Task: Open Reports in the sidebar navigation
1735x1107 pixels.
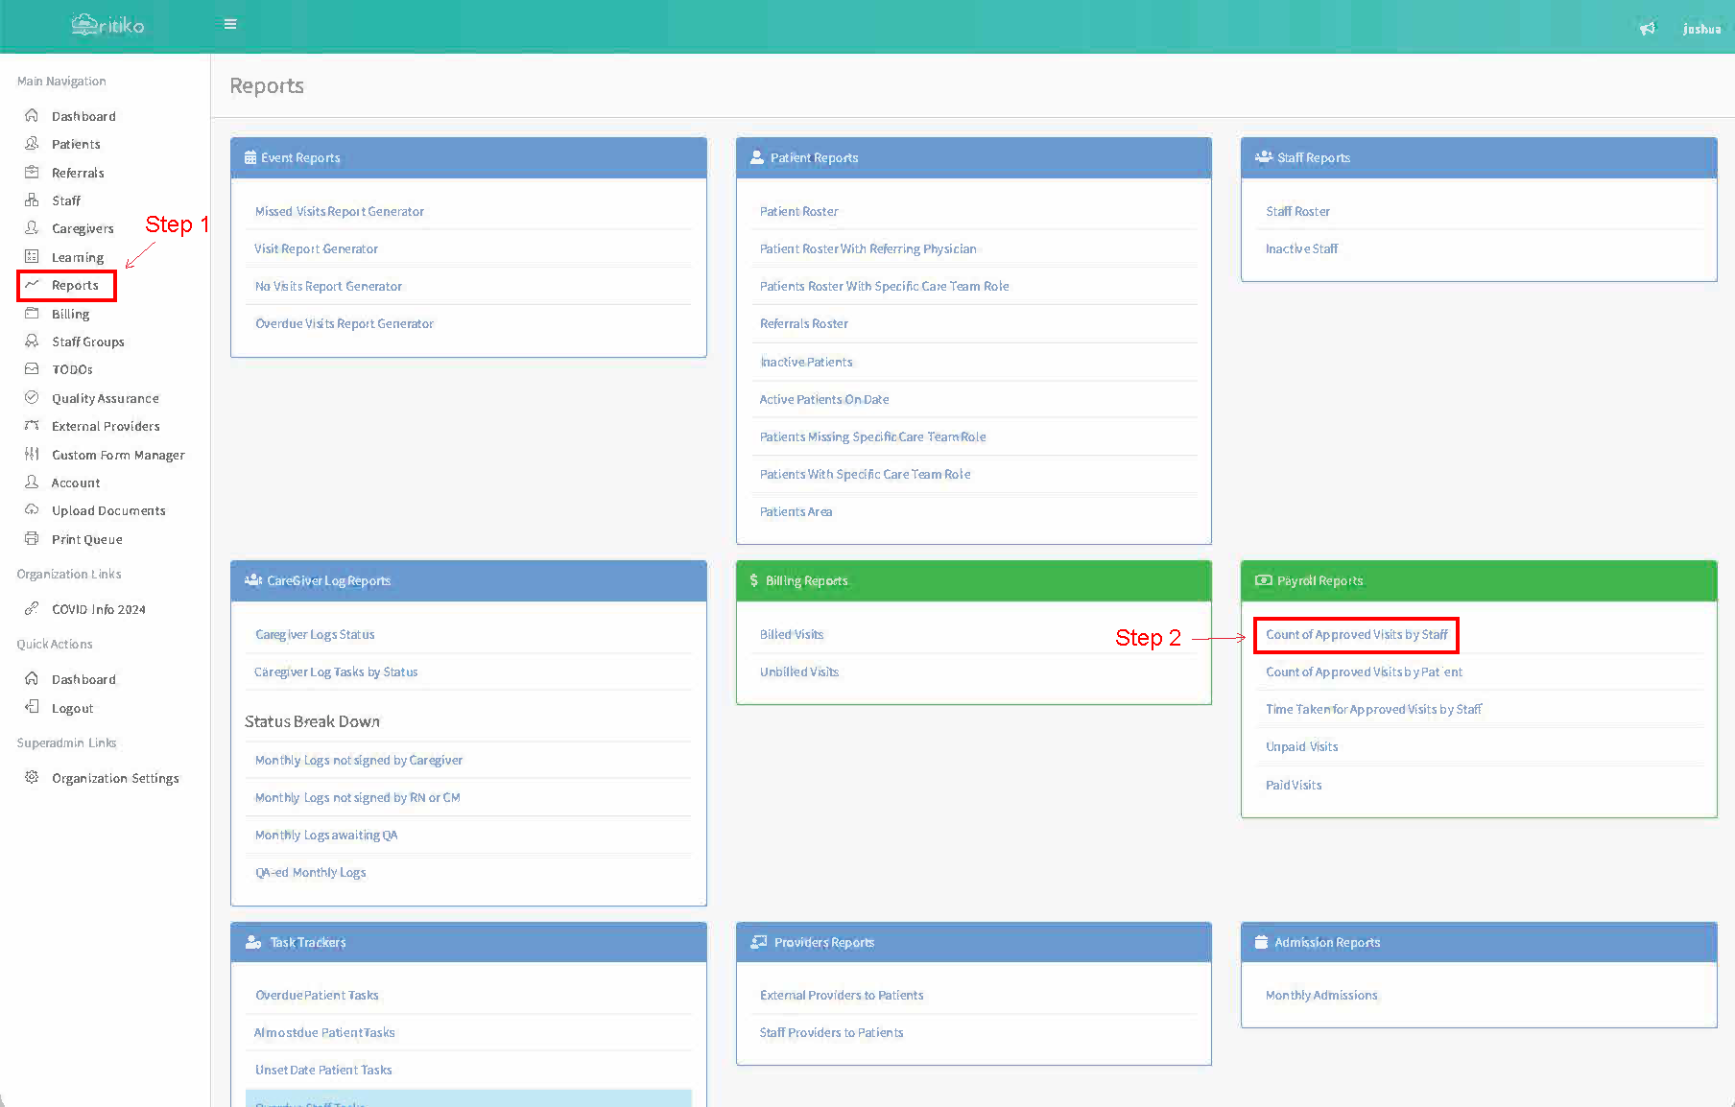Action: pos(75,286)
